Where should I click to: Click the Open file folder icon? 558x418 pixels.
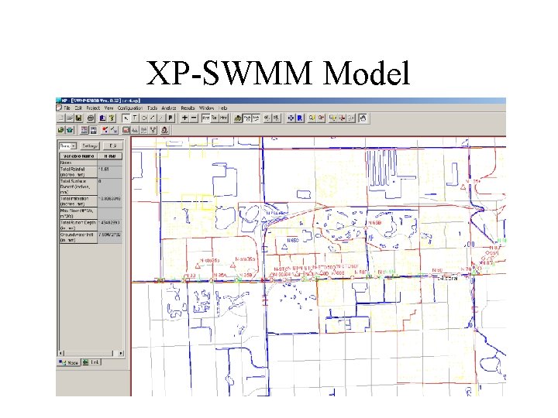(70, 118)
